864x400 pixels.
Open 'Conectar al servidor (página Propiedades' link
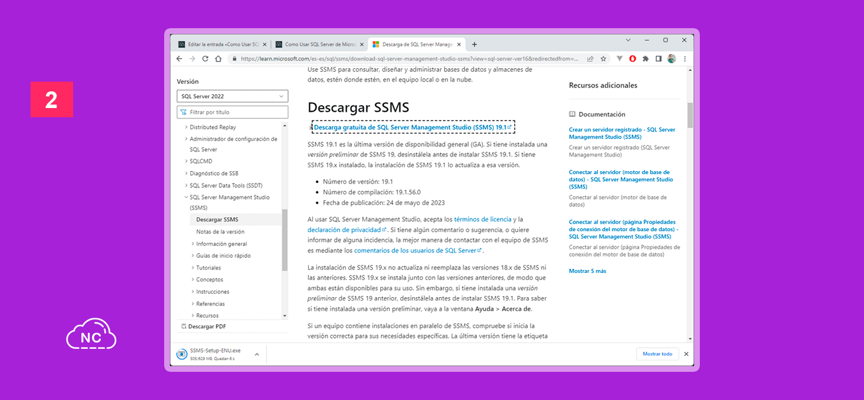click(623, 229)
